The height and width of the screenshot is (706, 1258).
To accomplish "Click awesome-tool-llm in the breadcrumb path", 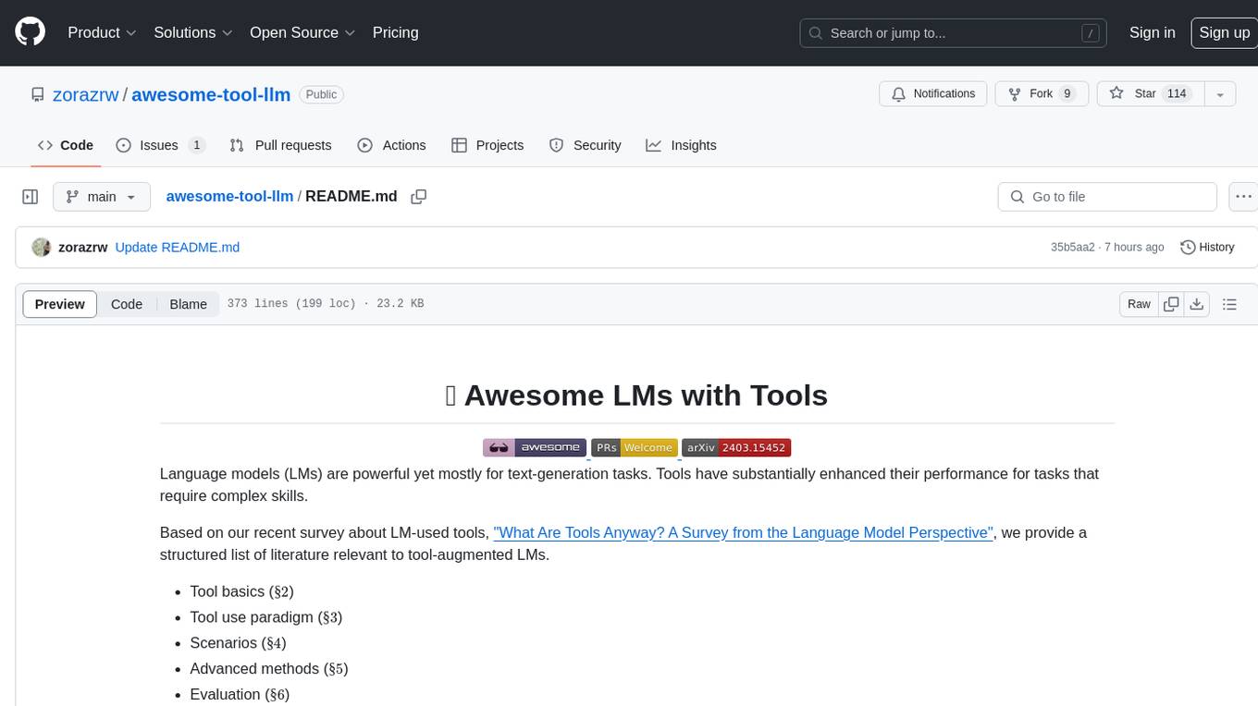I will coord(229,197).
